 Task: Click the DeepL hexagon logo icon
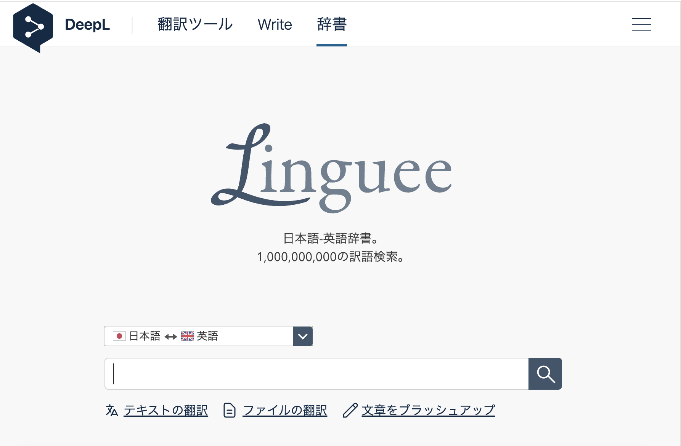[33, 28]
